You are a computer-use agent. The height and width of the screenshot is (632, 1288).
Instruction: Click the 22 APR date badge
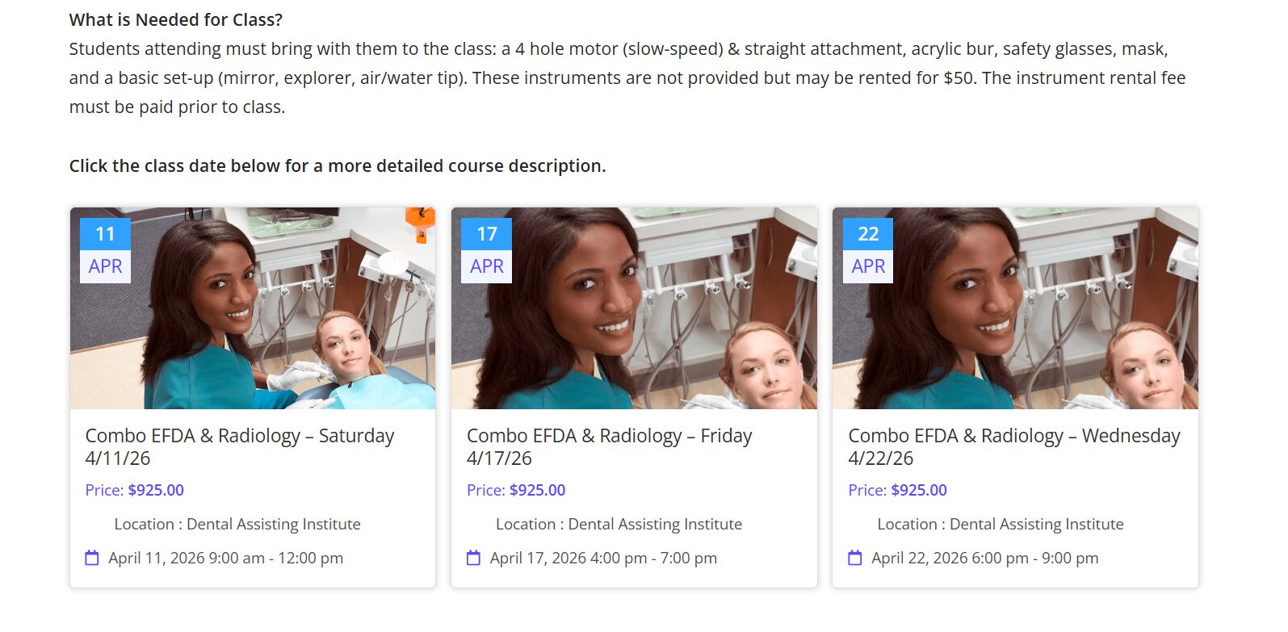868,250
